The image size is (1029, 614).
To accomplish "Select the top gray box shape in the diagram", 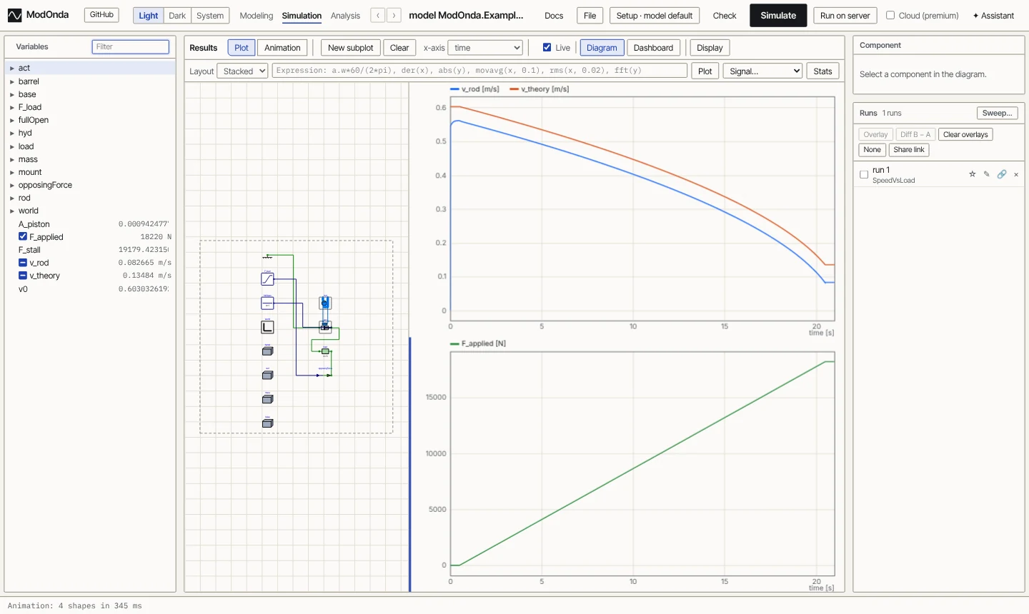I will [x=267, y=351].
